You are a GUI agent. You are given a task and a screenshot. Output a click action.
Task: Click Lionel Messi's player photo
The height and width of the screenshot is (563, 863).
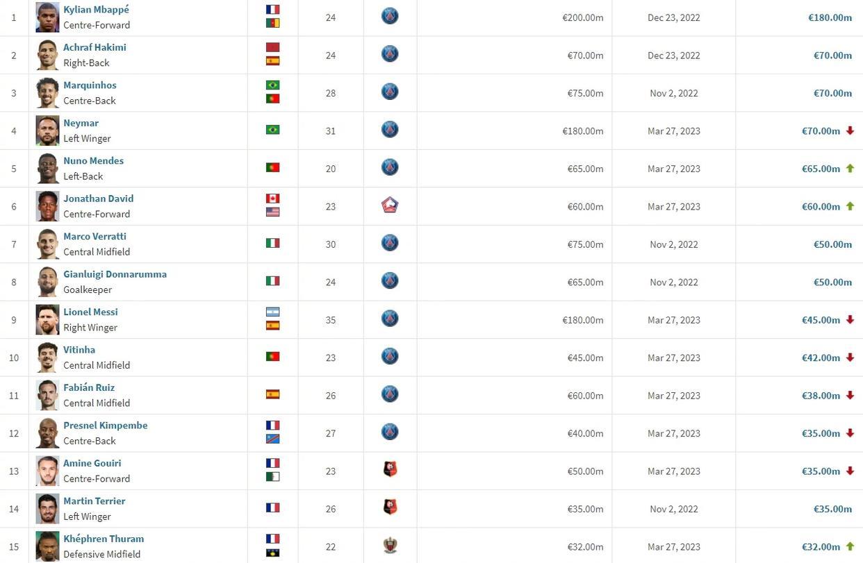47,319
